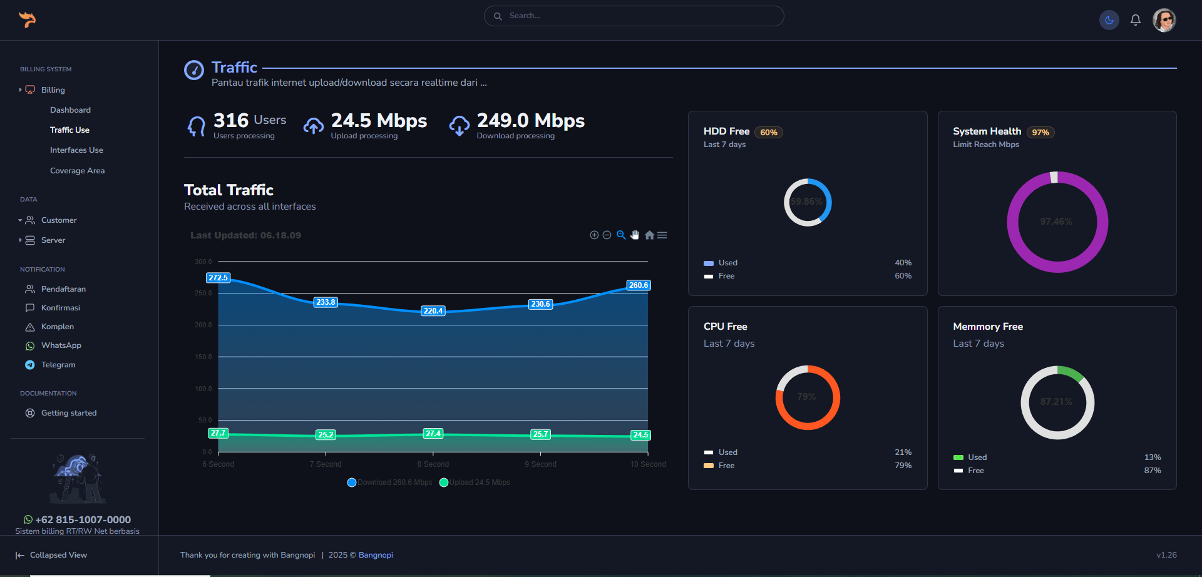Click the Bangnopi footer link

click(376, 555)
